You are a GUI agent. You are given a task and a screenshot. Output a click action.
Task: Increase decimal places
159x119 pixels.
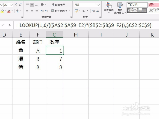coord(93,11)
